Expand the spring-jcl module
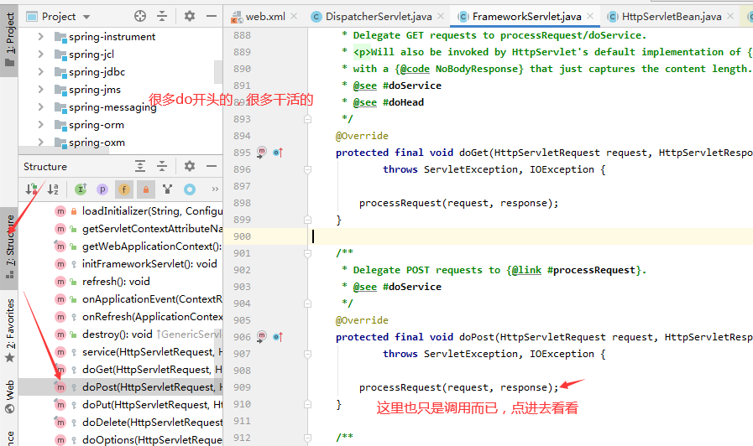Image resolution: width=753 pixels, height=446 pixels. 41,54
